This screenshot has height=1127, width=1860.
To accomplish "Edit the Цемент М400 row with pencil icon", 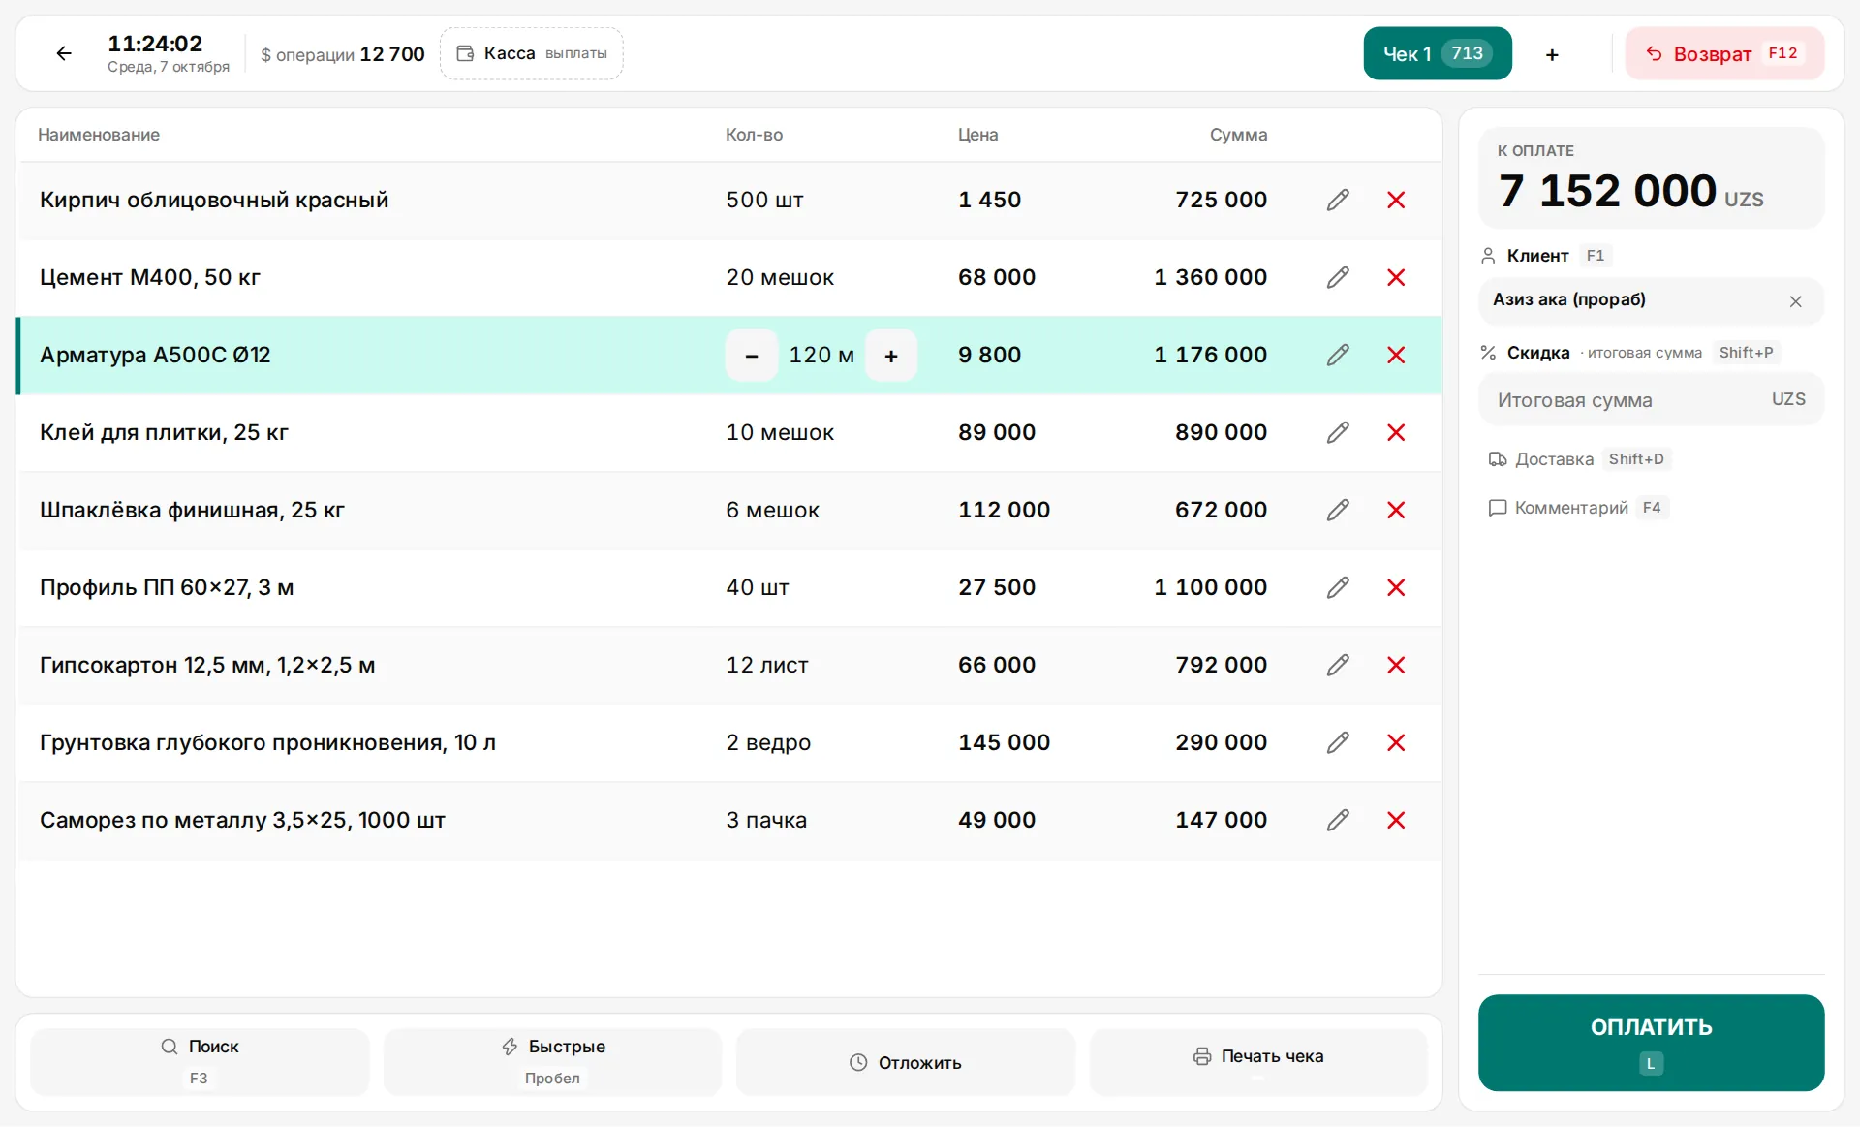I will [x=1338, y=277].
